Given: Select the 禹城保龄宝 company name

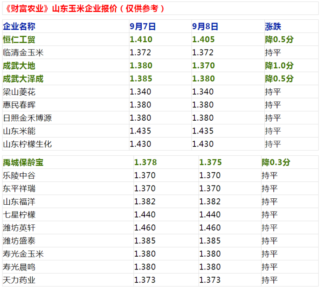Looking at the screenshot, I should click(23, 163).
